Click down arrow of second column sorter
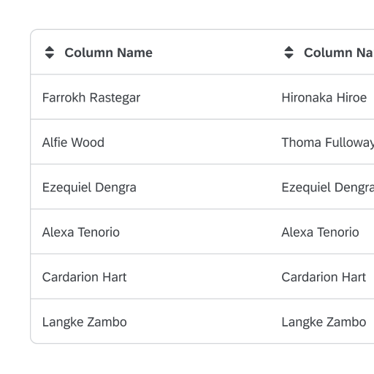This screenshot has height=374, width=374. (289, 56)
